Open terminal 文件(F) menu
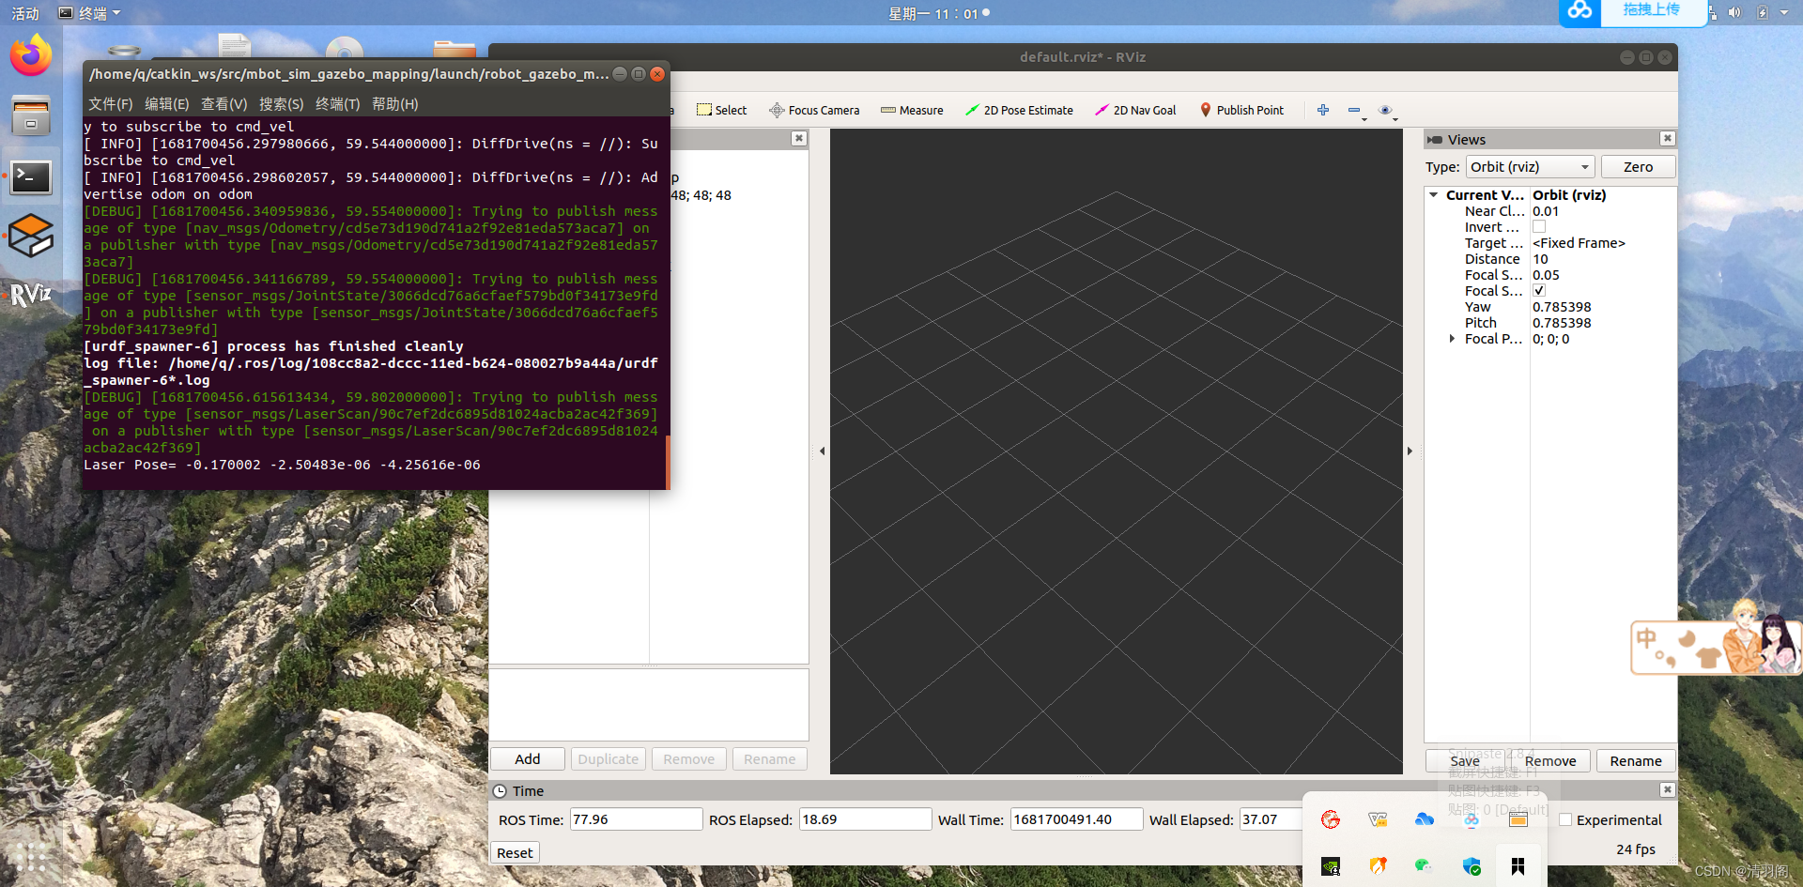1803x887 pixels. point(111,104)
